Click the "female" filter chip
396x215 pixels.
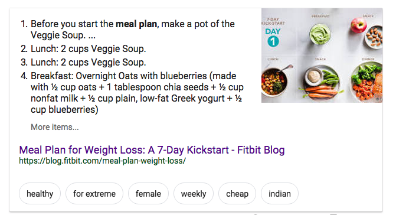[148, 194]
